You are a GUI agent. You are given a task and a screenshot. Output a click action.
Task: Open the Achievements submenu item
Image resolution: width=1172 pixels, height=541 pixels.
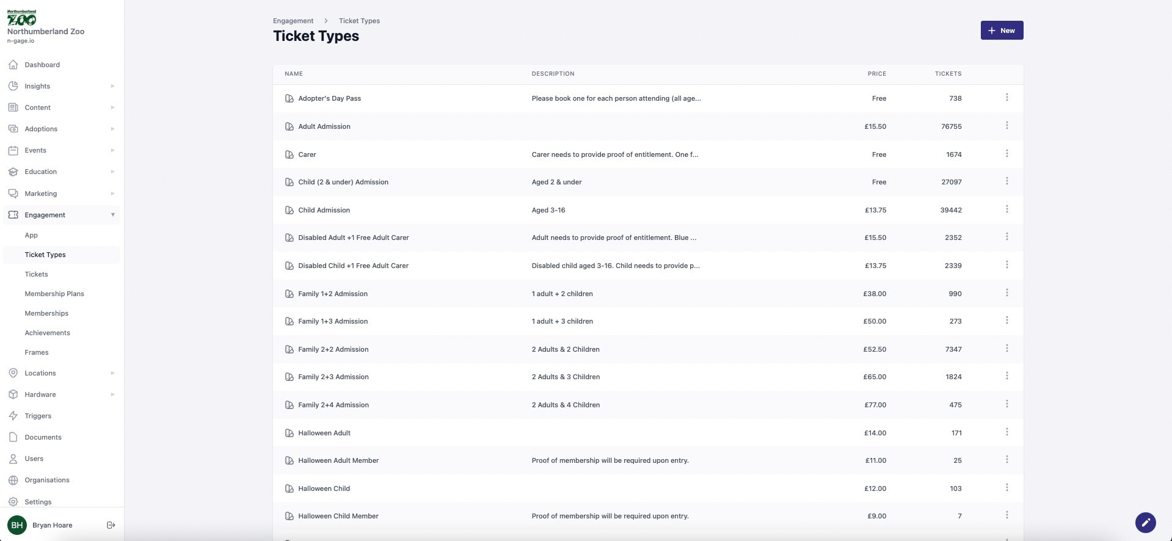(x=47, y=333)
